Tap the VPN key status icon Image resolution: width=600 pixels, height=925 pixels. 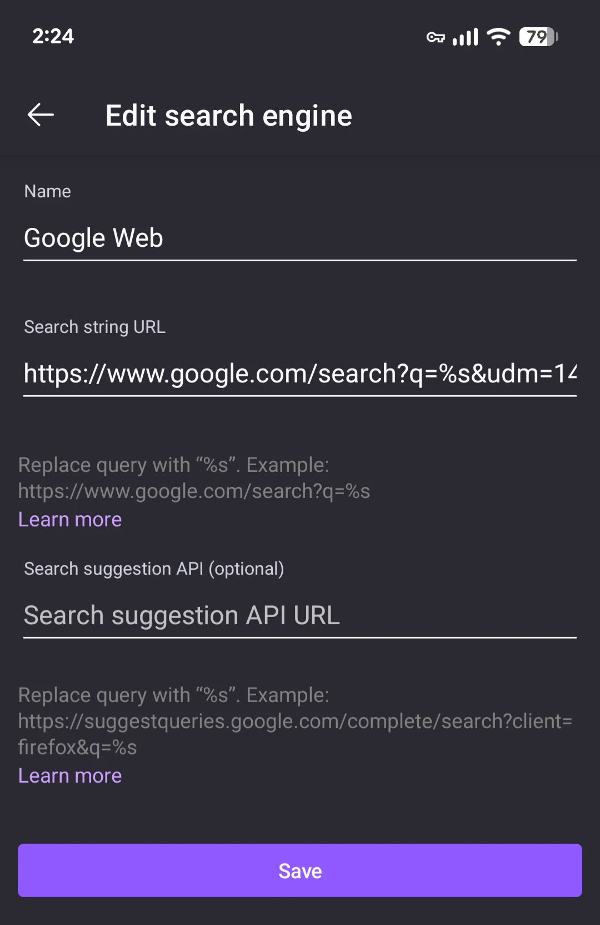436,37
